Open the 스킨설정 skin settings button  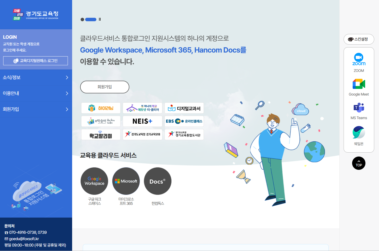coord(359,39)
